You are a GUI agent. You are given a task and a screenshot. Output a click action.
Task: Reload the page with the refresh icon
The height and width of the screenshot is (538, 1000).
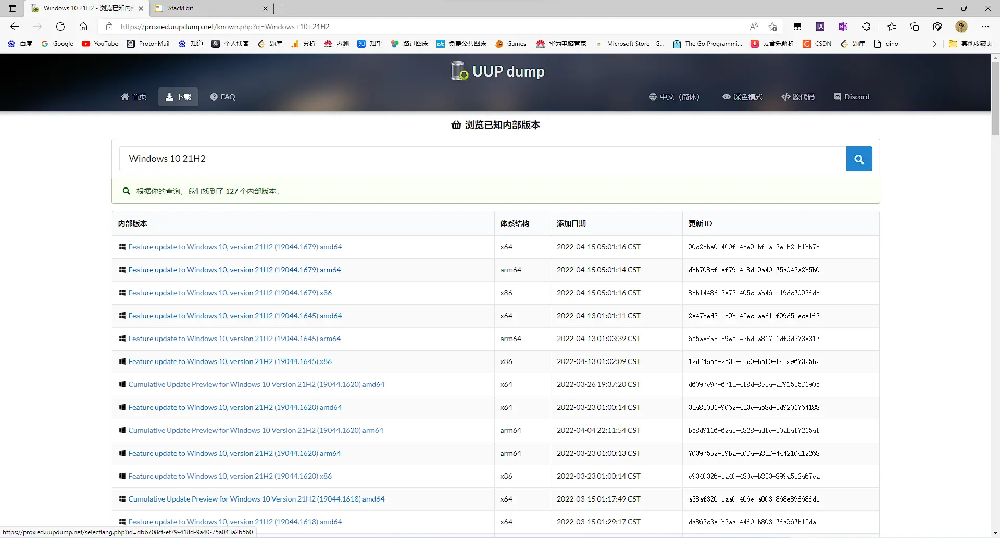60,27
